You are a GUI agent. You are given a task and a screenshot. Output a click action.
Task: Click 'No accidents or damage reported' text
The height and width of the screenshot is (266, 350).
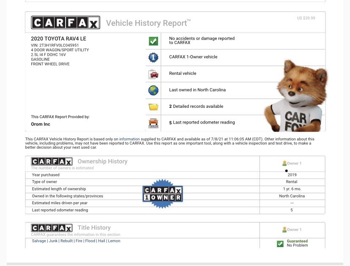tap(202, 41)
